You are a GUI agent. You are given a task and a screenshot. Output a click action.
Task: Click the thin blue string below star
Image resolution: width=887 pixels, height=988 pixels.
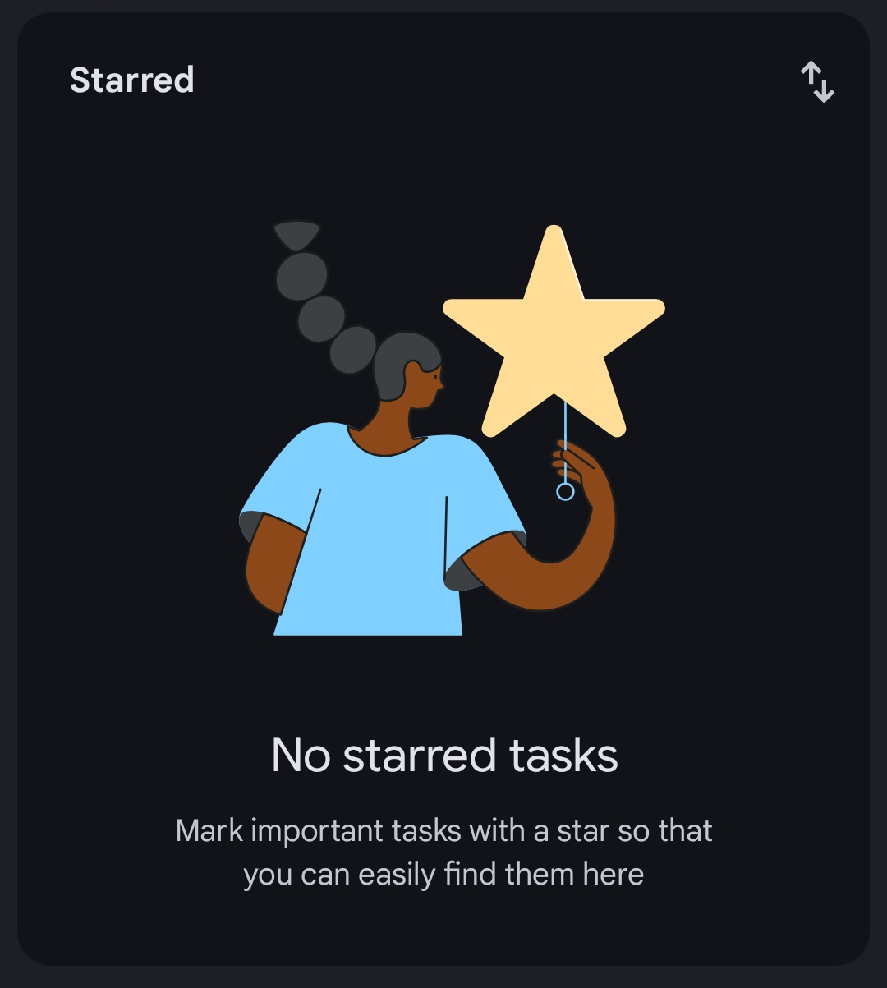click(x=565, y=441)
